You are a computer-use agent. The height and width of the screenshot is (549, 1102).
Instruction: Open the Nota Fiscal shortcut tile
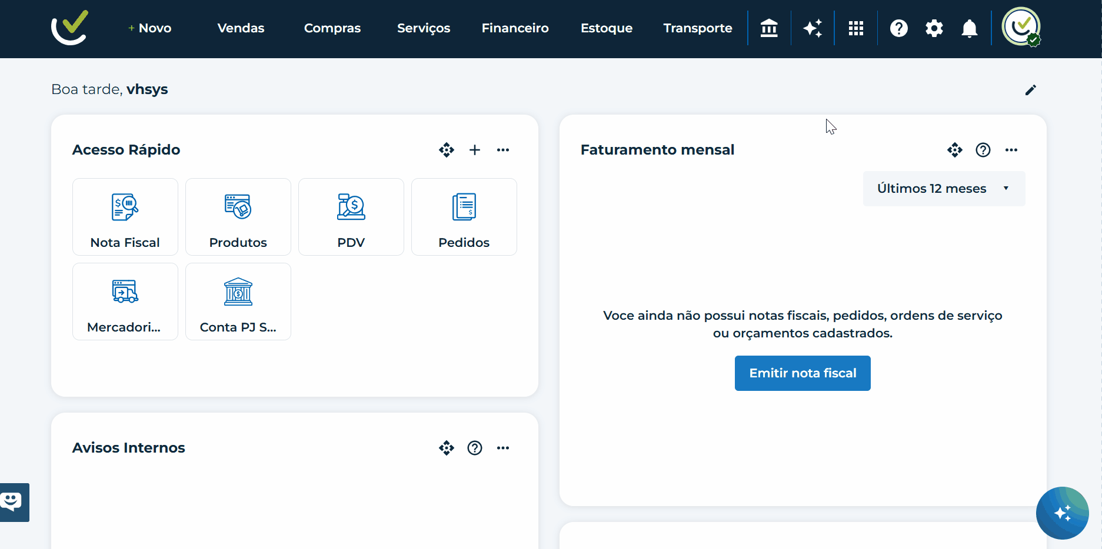125,217
